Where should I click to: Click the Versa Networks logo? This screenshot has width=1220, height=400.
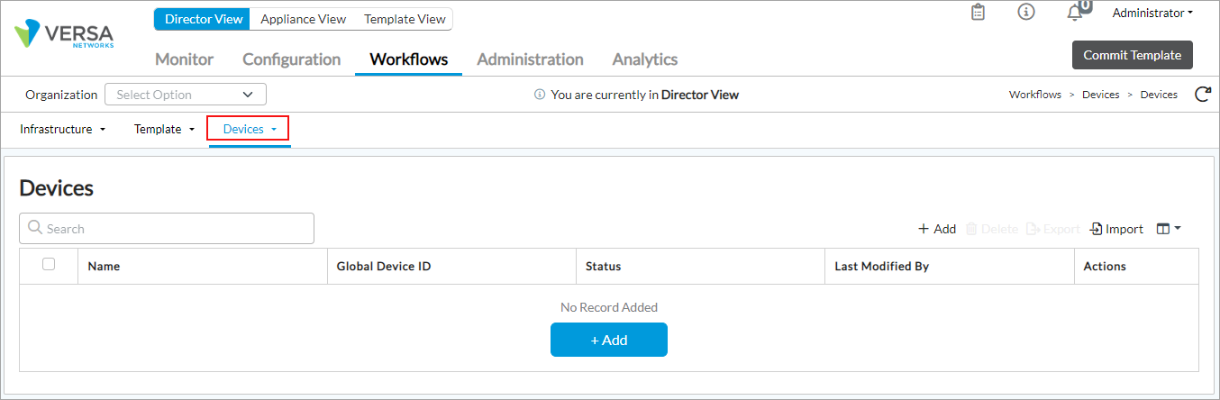coord(64,35)
